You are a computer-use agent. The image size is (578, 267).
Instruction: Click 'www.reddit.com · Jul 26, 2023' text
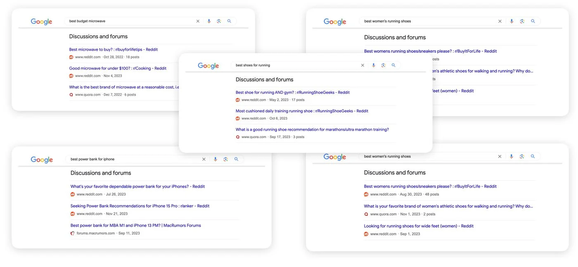pos(101,194)
